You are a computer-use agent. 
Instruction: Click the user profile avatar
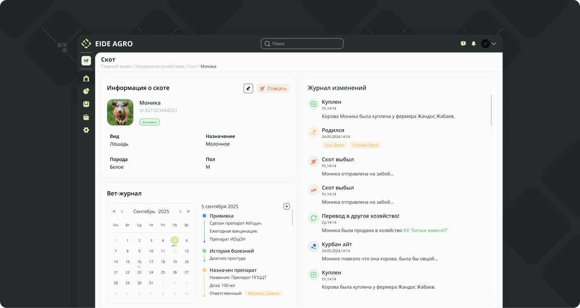[486, 44]
